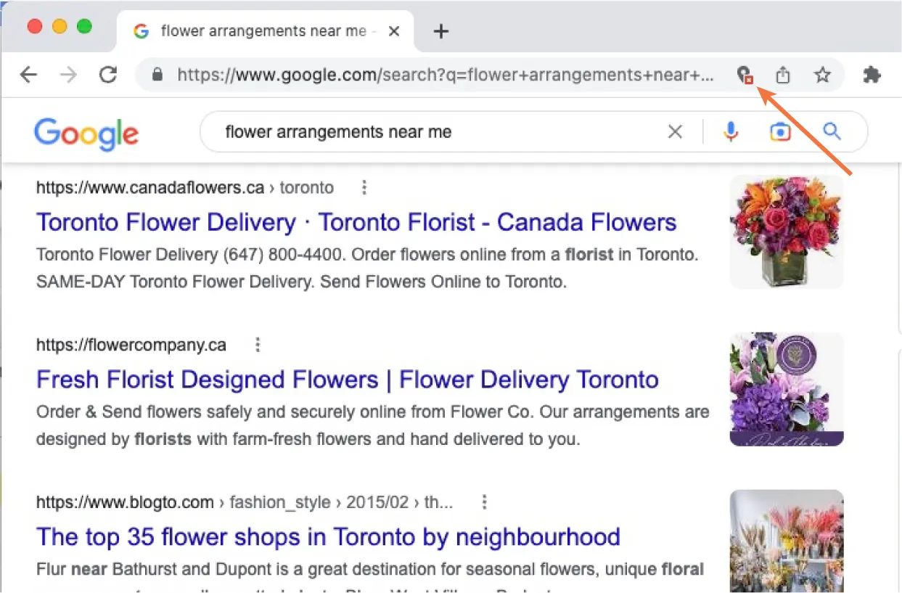This screenshot has height=593, width=902.
Task: Click the padlock security icon
Action: 157,74
